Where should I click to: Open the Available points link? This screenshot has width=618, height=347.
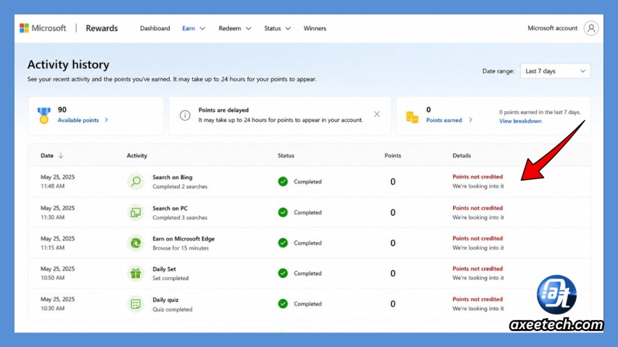click(x=78, y=120)
